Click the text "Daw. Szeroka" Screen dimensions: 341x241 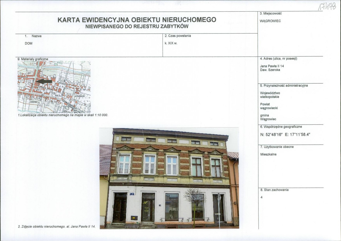[270, 70]
